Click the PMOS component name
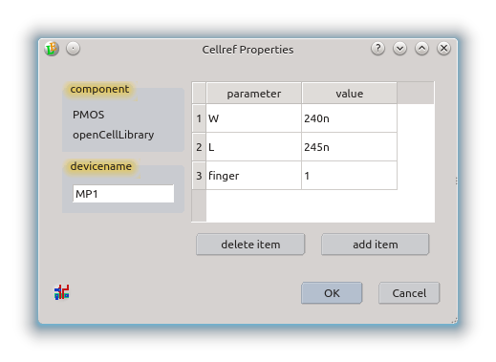 (88, 115)
